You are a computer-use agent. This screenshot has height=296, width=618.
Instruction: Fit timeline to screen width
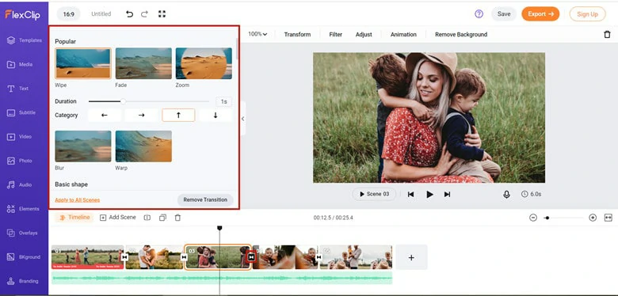[608, 218]
